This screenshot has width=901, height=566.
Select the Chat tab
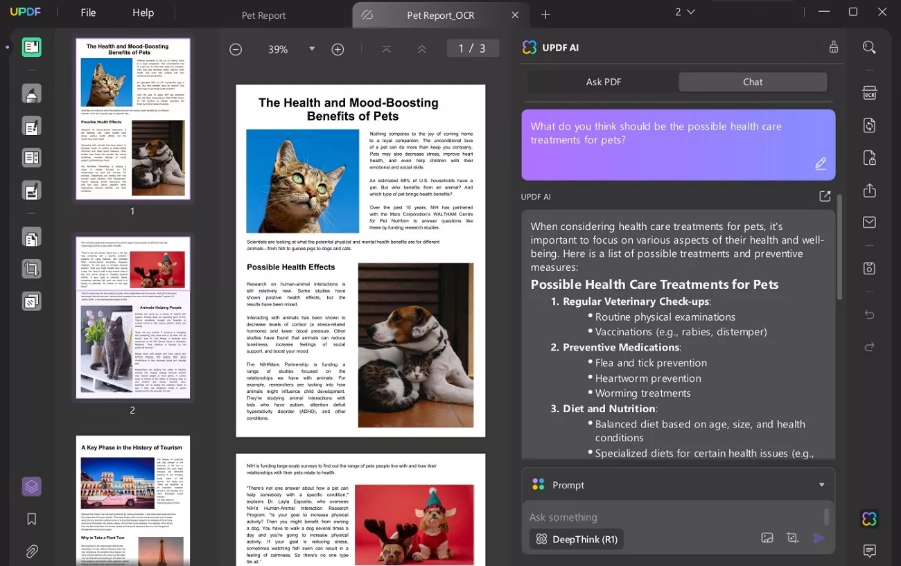[x=753, y=82]
